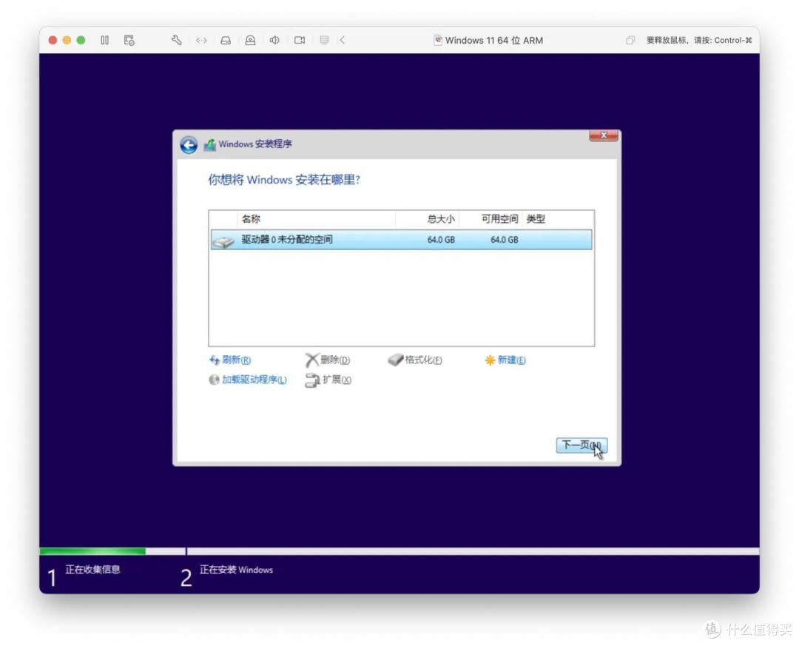Click the 删除(D) delete link

pos(328,360)
